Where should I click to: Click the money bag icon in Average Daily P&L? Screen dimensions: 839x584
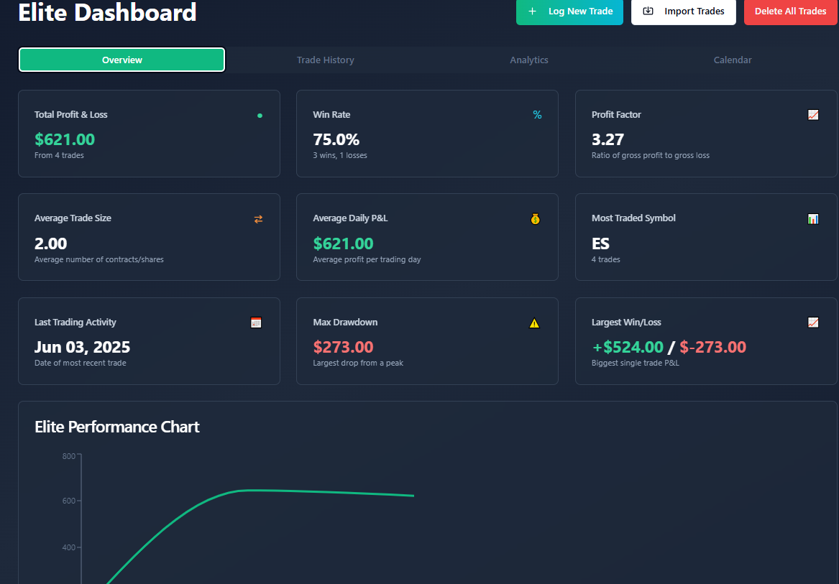click(x=535, y=219)
